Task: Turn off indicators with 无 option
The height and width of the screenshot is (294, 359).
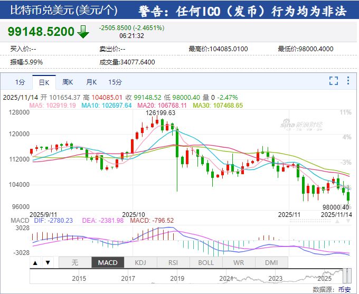Action: pos(74,262)
